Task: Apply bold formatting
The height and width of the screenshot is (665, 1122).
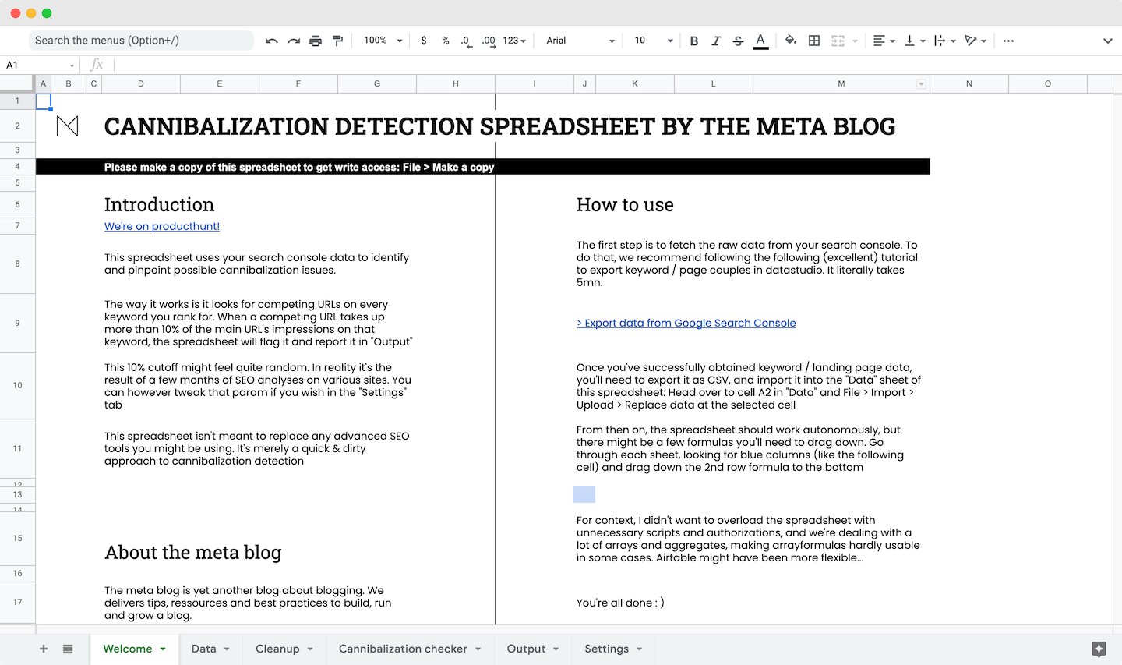Action: click(x=693, y=40)
